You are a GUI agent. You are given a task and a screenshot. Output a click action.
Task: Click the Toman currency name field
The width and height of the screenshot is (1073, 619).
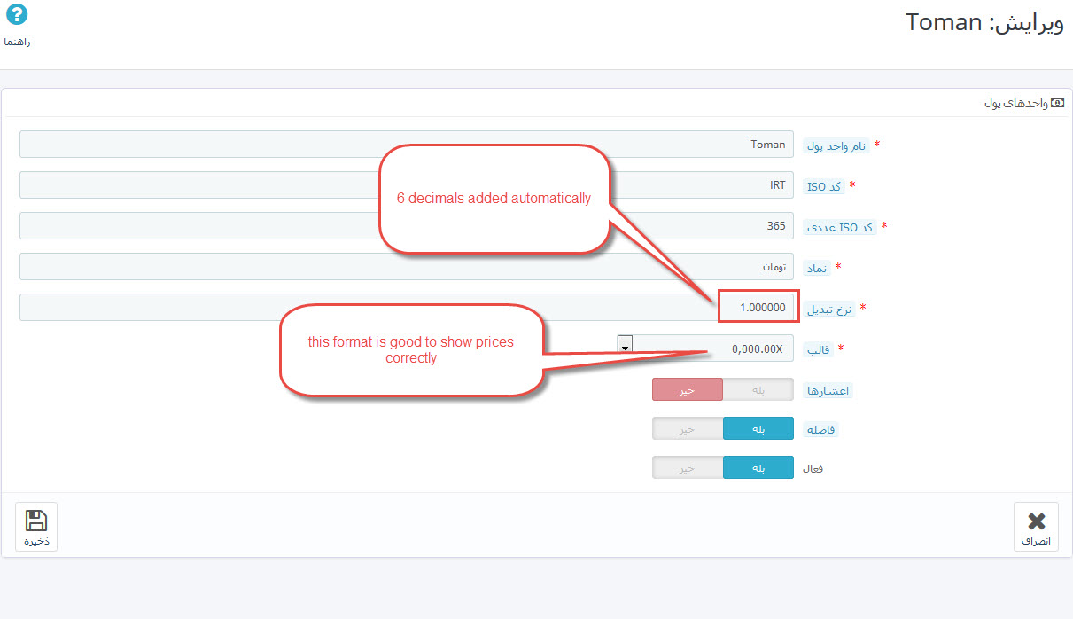tap(407, 145)
